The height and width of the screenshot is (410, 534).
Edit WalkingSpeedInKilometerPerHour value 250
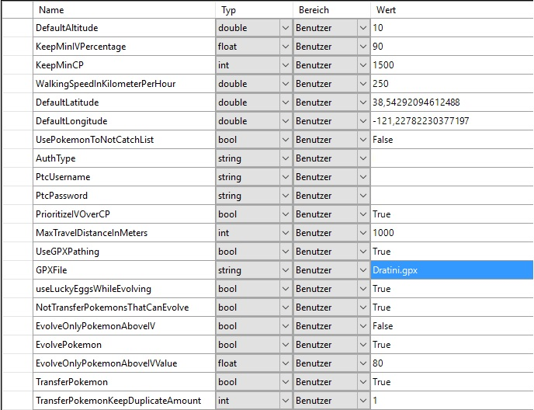click(450, 84)
